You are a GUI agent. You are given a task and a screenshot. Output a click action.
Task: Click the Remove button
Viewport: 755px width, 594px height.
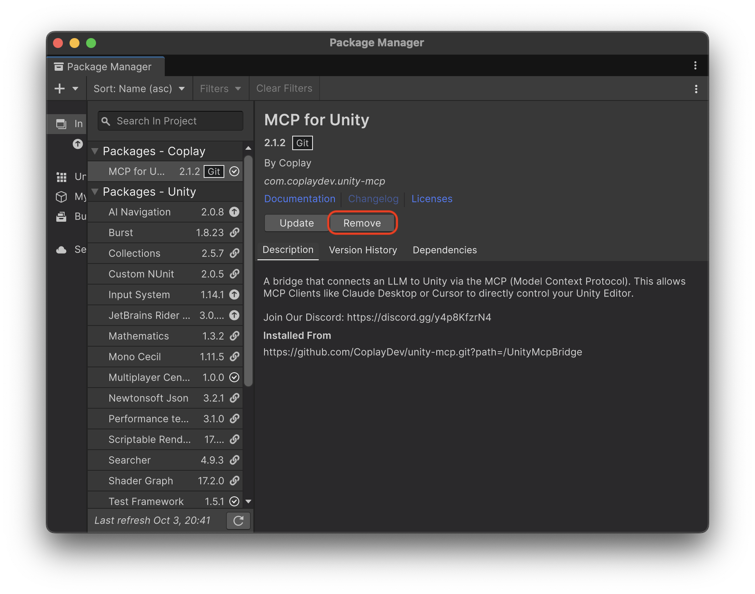[362, 223]
